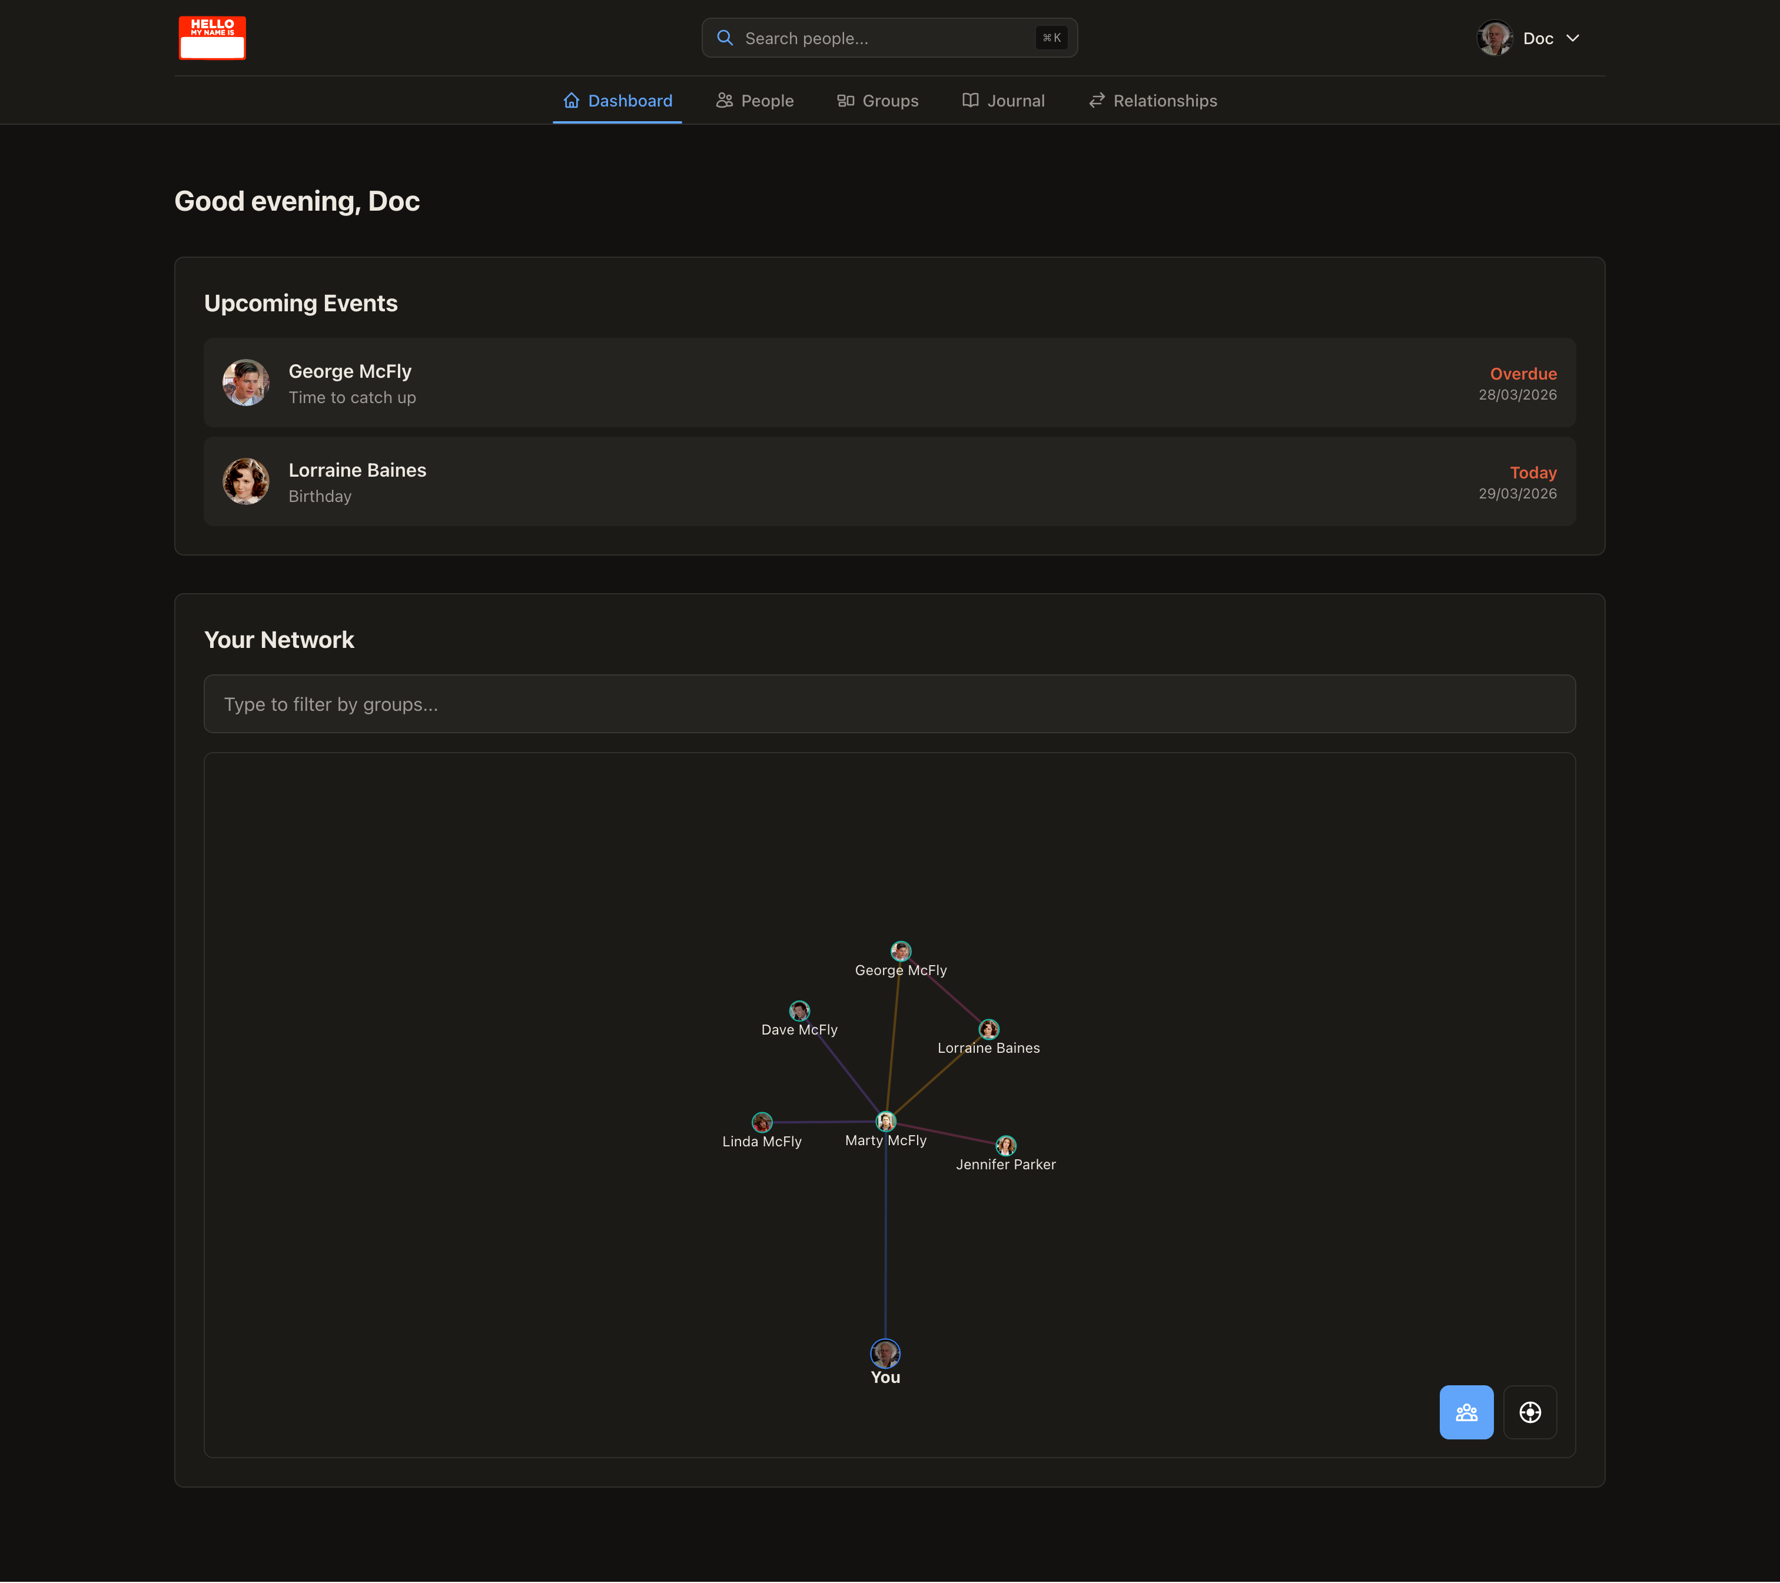Click the Time to catch up text

(352, 398)
